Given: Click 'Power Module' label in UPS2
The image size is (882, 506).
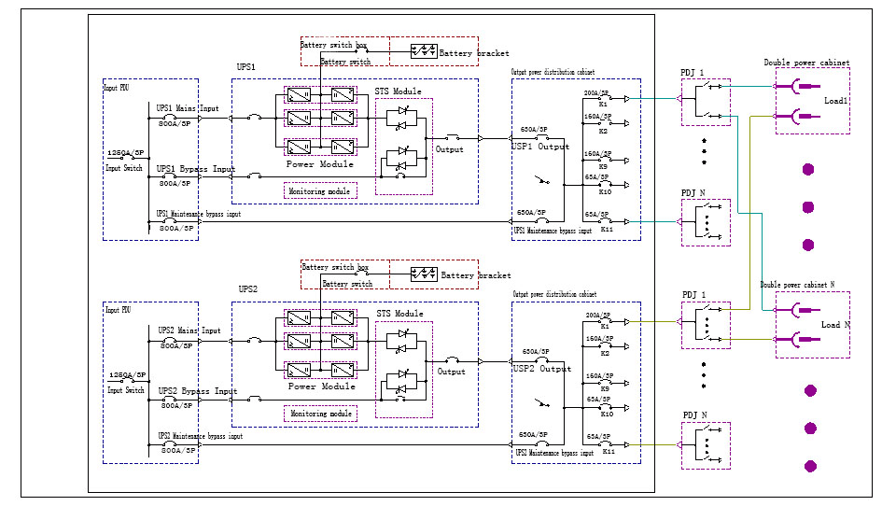Looking at the screenshot, I should [x=322, y=387].
